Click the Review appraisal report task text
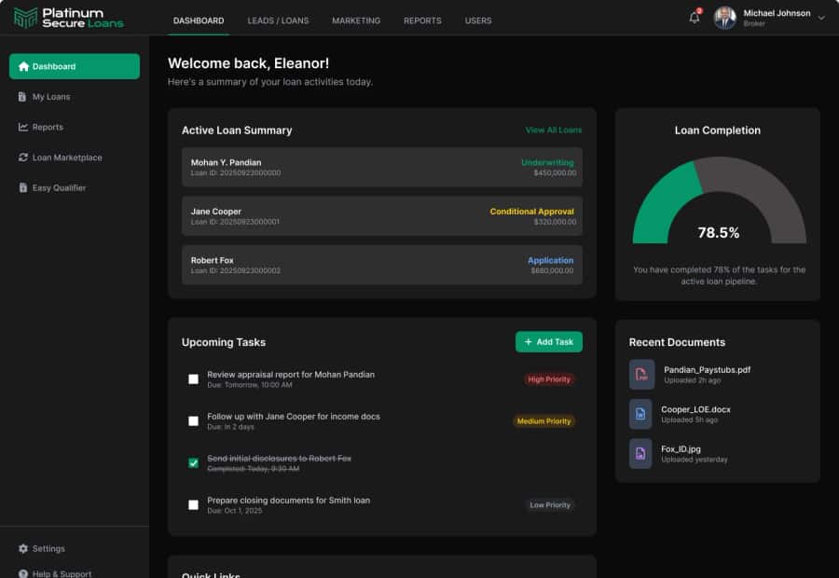This screenshot has height=578, width=839. coord(291,375)
